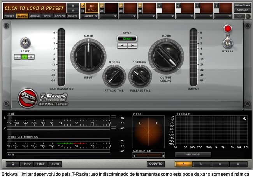Click the BR WALL module slot

pos(92,8)
